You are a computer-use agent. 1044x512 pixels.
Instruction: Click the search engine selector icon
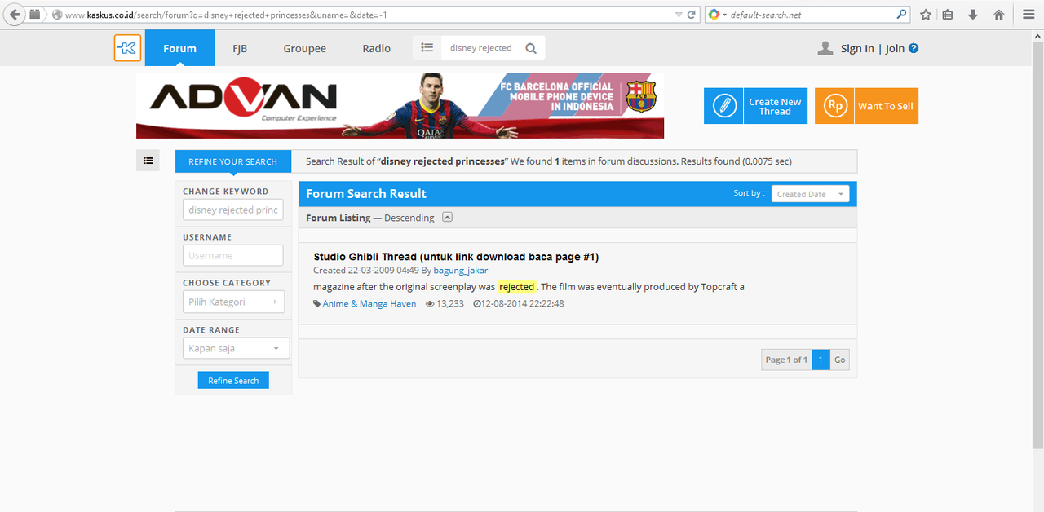pyautogui.click(x=714, y=15)
